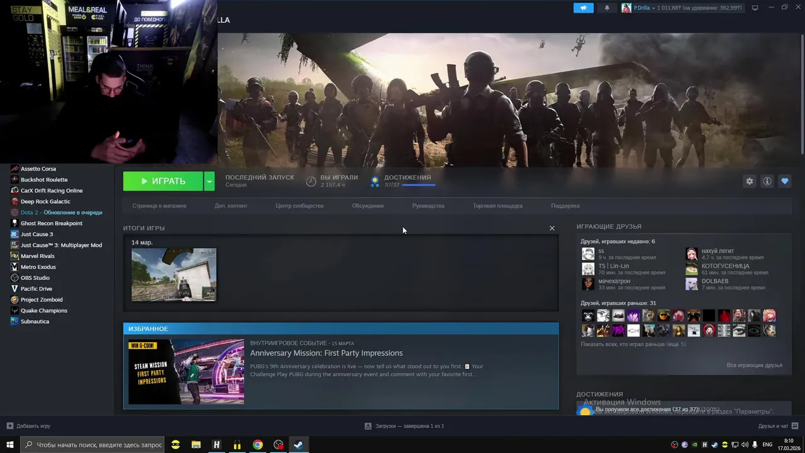Open friend TS | Lin-Lin profile
The width and height of the screenshot is (805, 453).
coord(613,266)
